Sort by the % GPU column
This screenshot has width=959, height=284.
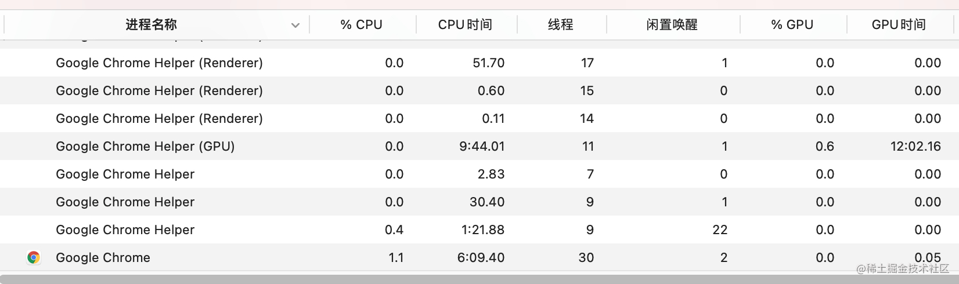click(793, 24)
